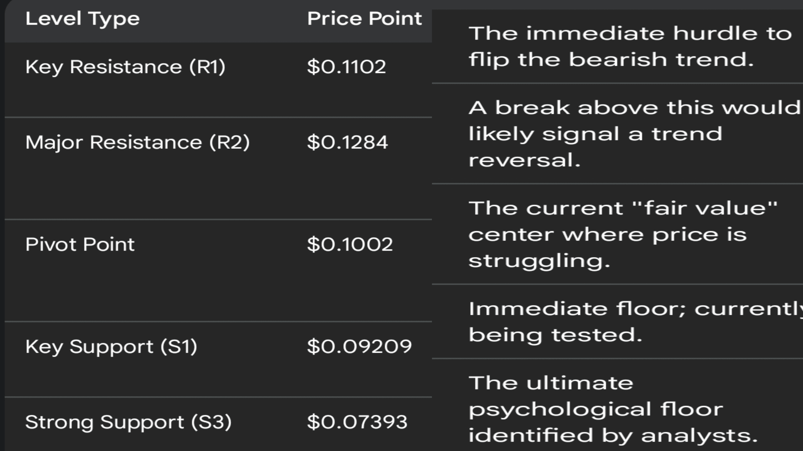Image resolution: width=803 pixels, height=451 pixels.
Task: Select the Key Support (S1) row label
Action: [111, 347]
